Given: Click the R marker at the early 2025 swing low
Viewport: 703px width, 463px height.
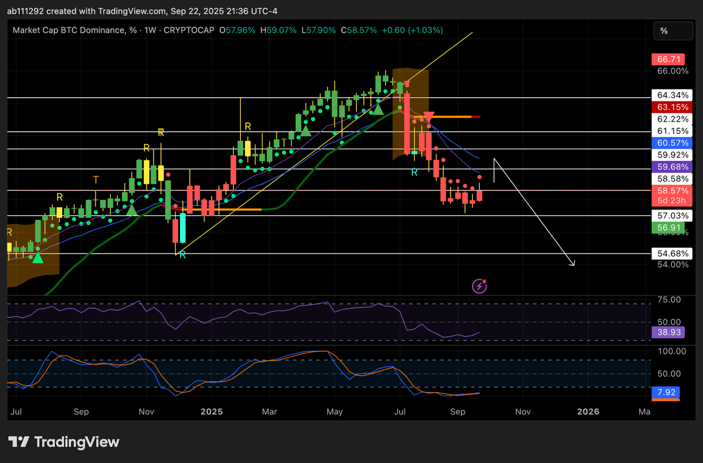Looking at the screenshot, I should 182,255.
